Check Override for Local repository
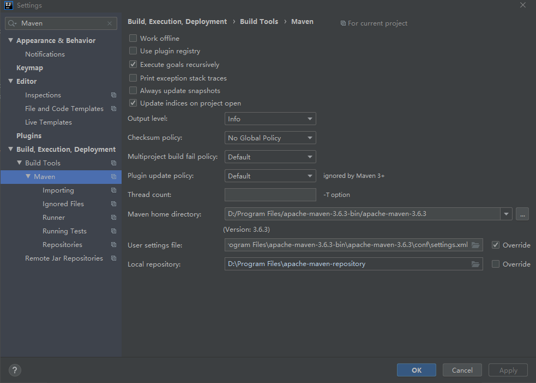 click(x=495, y=264)
